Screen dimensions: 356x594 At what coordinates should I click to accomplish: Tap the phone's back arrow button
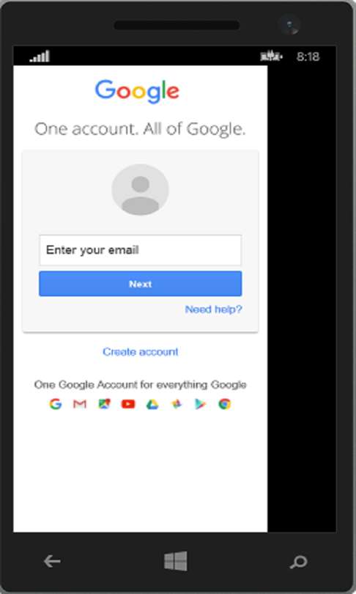52,561
